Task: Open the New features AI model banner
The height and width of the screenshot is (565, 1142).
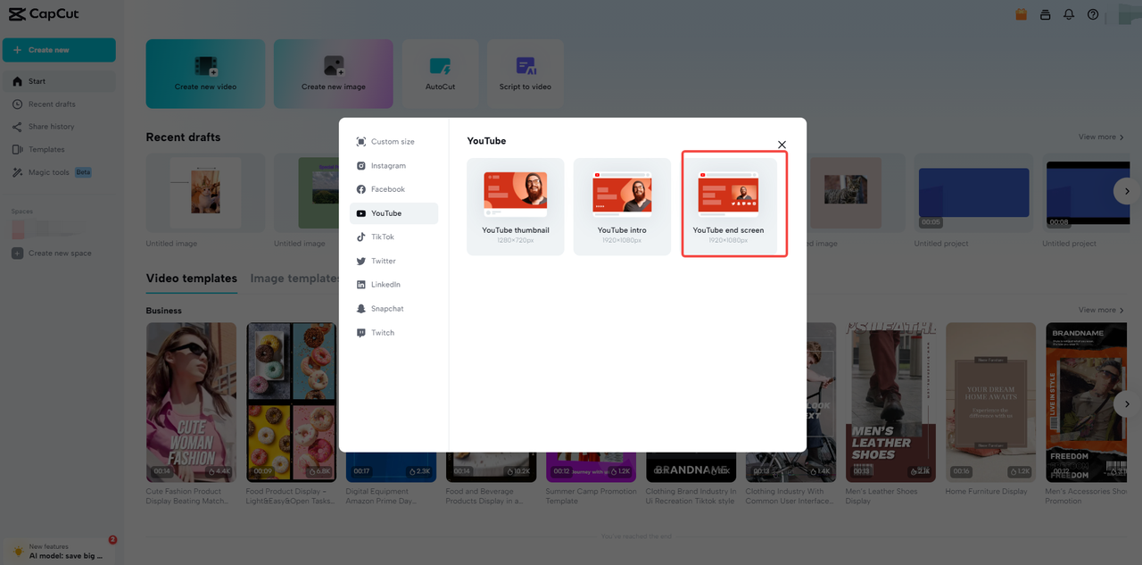Action: [x=61, y=552]
